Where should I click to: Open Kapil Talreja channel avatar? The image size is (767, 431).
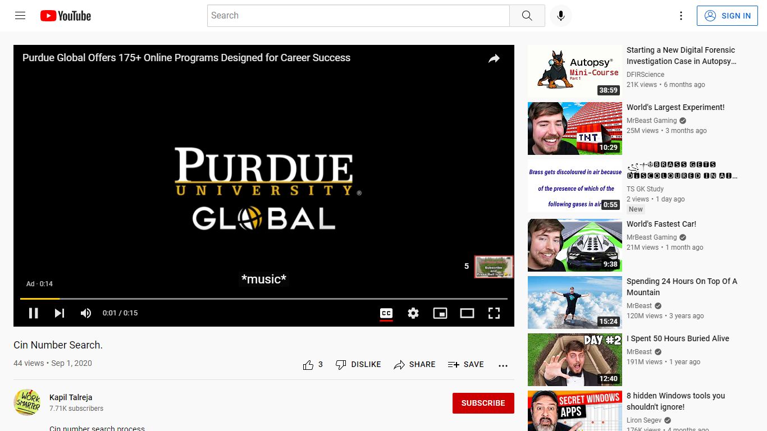pos(27,402)
